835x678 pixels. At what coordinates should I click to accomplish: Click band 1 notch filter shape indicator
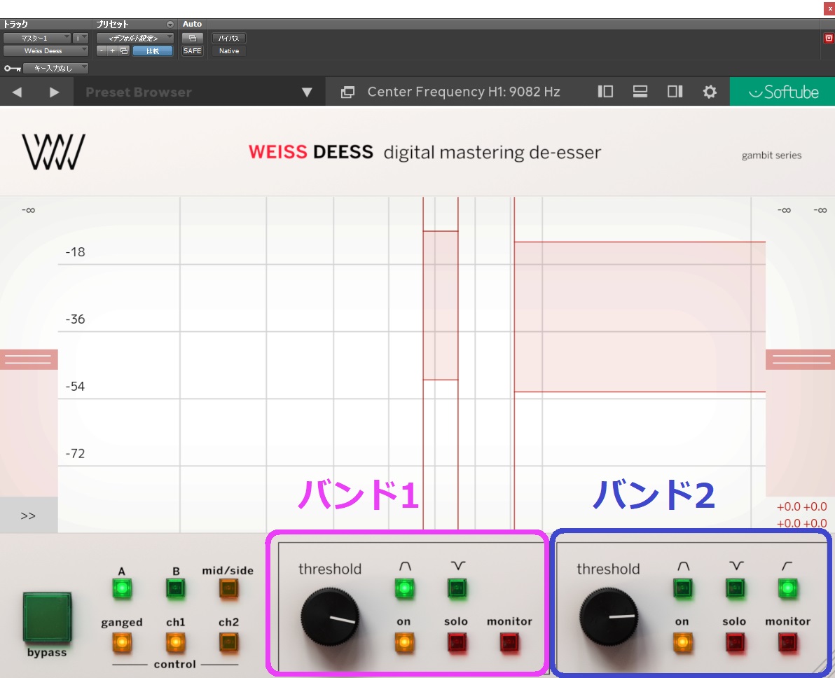click(405, 588)
